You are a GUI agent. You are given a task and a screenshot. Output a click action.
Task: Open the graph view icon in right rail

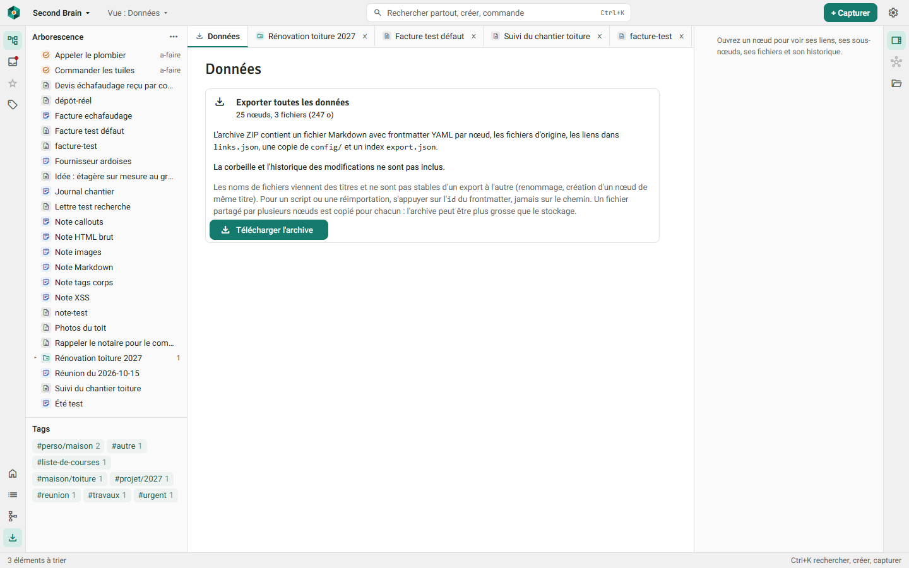(896, 62)
